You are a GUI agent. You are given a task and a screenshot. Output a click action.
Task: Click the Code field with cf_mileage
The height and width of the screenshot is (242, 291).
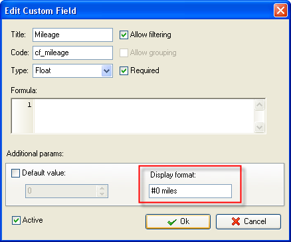[x=72, y=53]
